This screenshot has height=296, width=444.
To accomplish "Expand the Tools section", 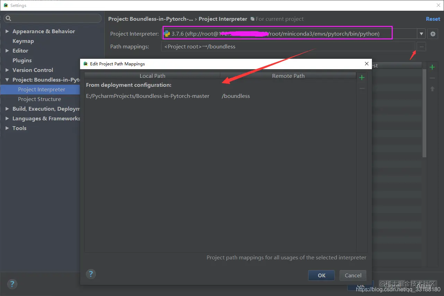I will tap(7, 128).
